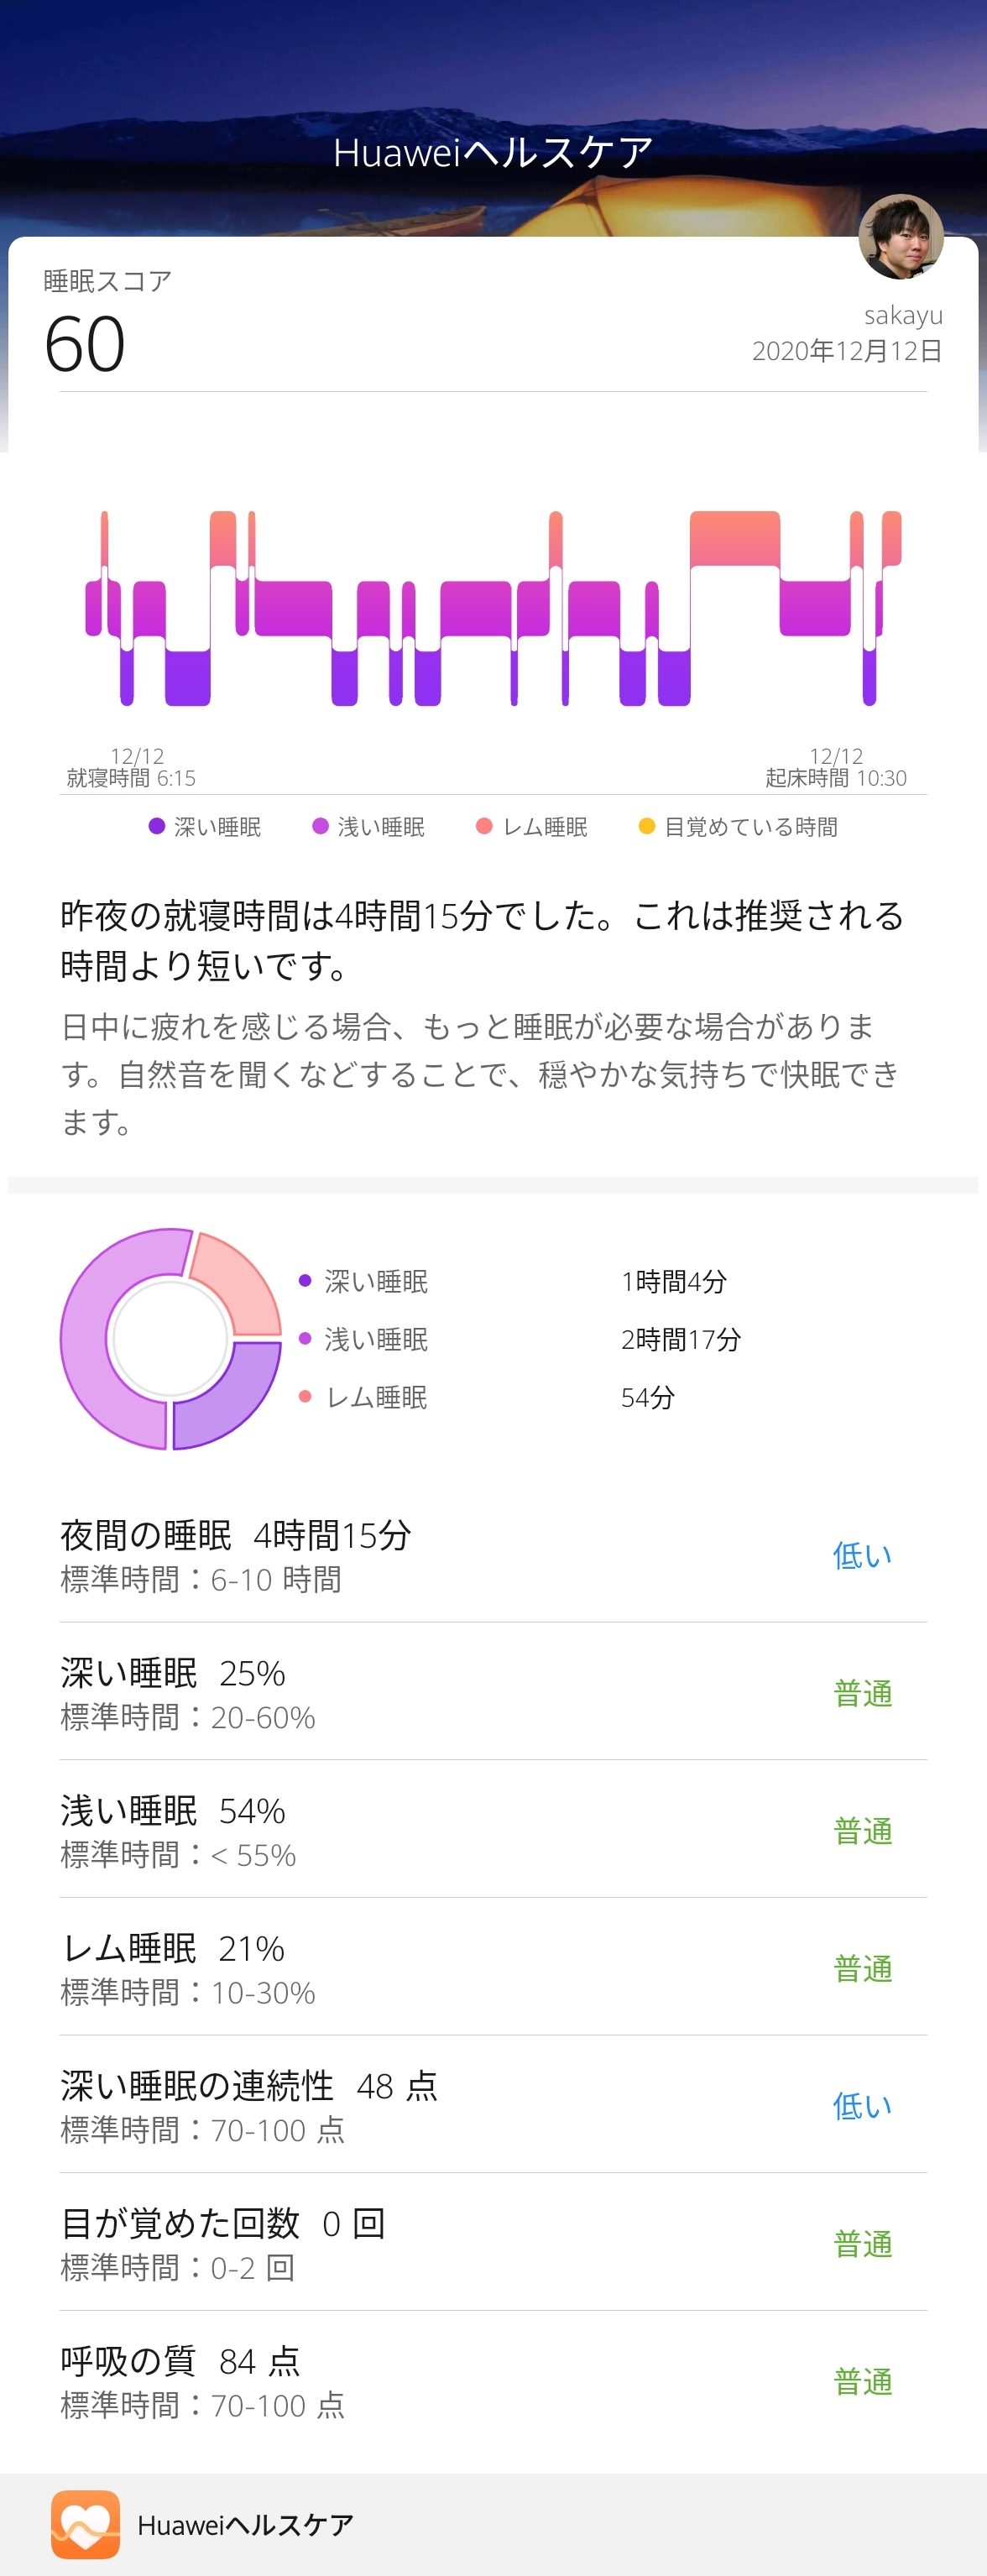Click the Huawei Health heart app icon
This screenshot has height=2576, width=987.
click(x=86, y=2524)
